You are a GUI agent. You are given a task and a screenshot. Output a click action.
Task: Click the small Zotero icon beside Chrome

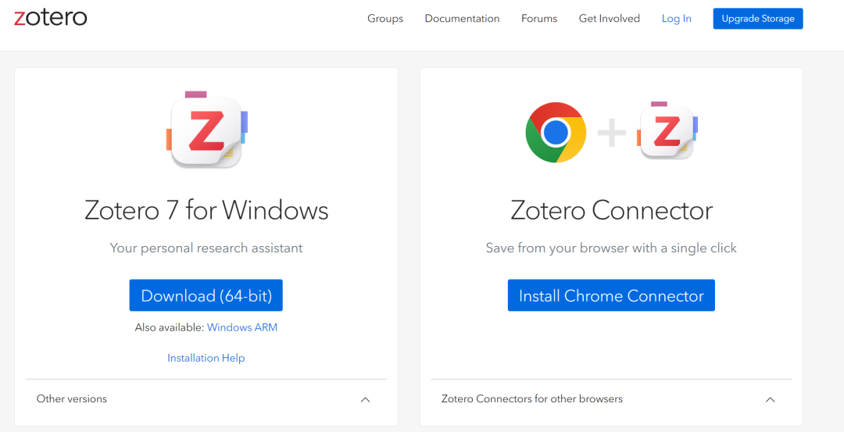(x=667, y=130)
